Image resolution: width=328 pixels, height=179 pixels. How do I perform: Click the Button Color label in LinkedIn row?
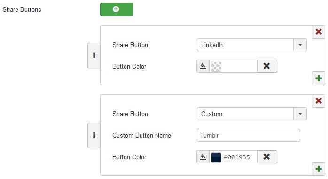click(129, 67)
